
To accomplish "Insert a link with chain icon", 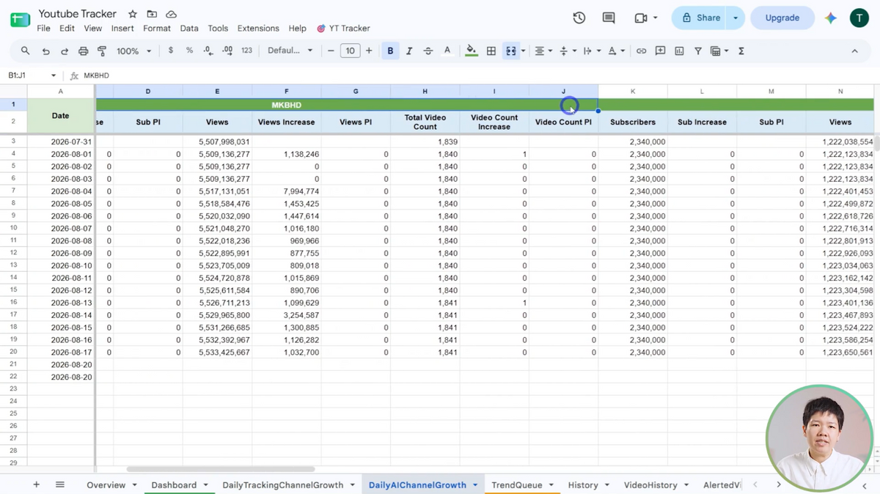I will click(x=642, y=51).
